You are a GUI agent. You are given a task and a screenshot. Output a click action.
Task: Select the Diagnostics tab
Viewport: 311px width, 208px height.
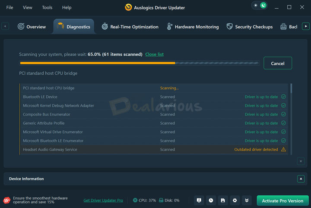tap(73, 27)
